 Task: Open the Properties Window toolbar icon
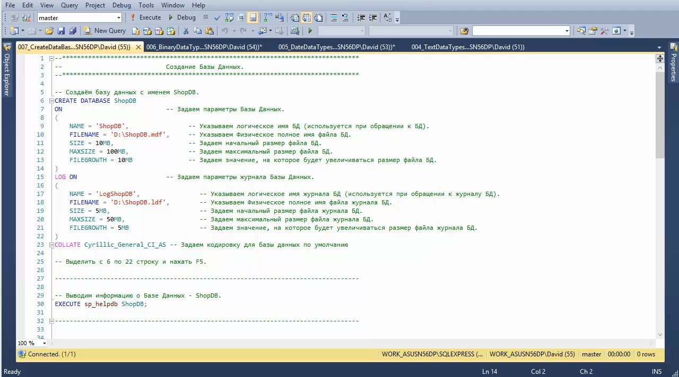tap(593, 31)
